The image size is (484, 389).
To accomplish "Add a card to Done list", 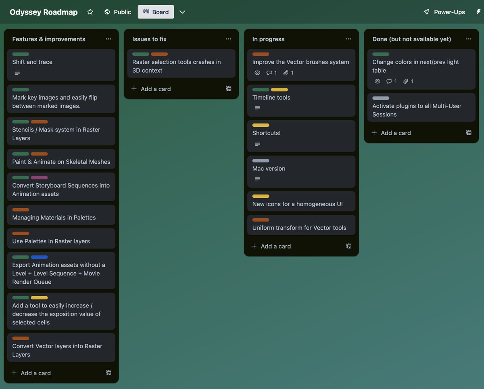I will click(391, 133).
